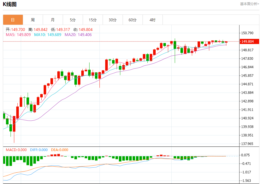This screenshot has height=184, width=262.
Task: Click the 137.965 price axis label
Action: (247, 144)
